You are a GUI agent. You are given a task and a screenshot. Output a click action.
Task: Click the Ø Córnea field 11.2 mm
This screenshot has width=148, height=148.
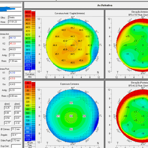click(x=16, y=129)
